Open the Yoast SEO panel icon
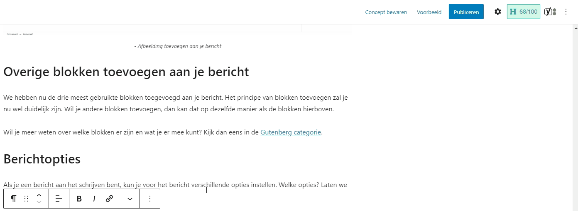The width and height of the screenshot is (578, 211). click(x=550, y=12)
